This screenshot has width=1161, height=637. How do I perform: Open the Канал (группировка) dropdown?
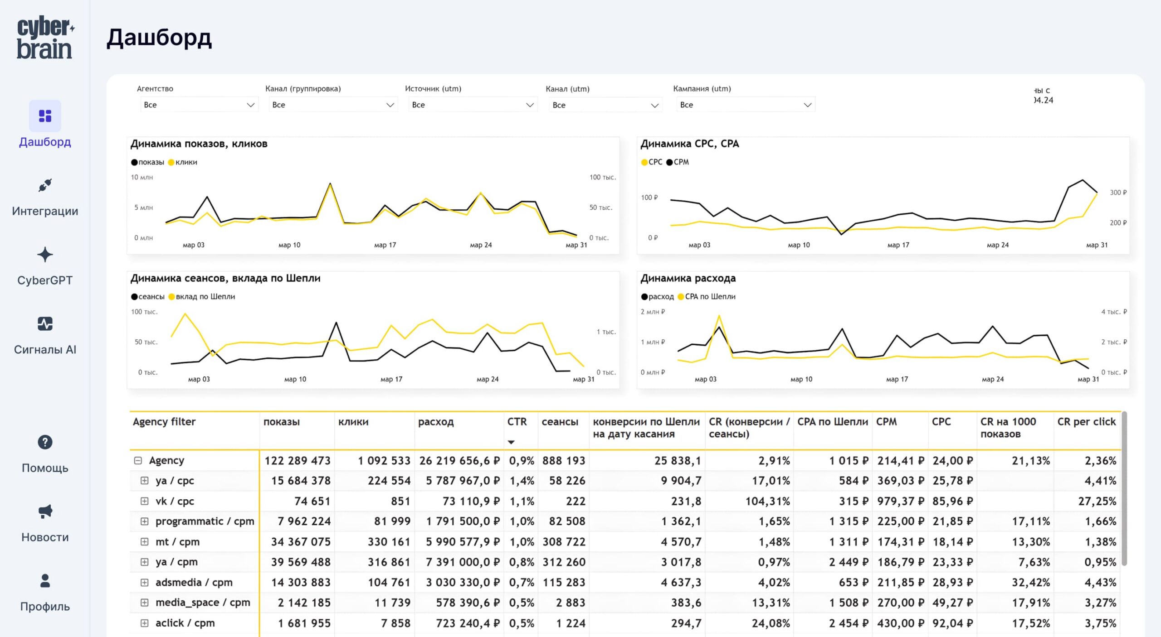pos(332,105)
